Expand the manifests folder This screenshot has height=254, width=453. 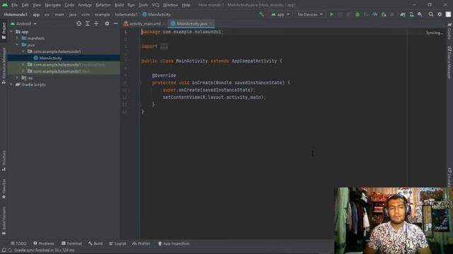(x=17, y=38)
